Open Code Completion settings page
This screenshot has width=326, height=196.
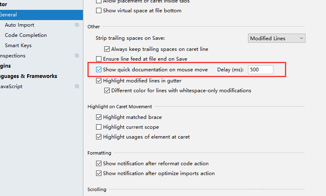(26, 35)
